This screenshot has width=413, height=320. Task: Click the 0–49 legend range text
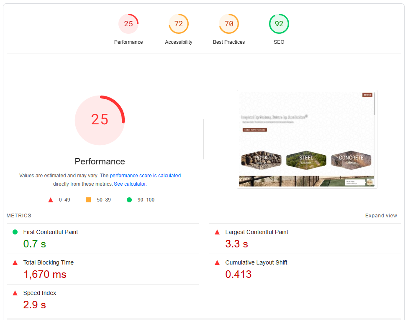point(64,200)
